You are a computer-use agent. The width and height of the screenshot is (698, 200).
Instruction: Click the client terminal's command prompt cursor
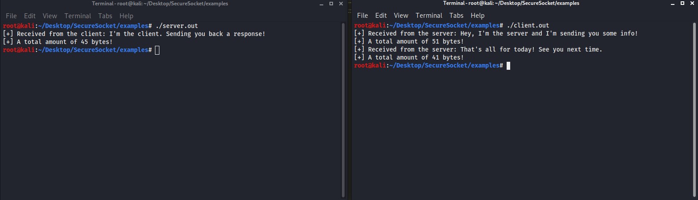click(x=508, y=66)
